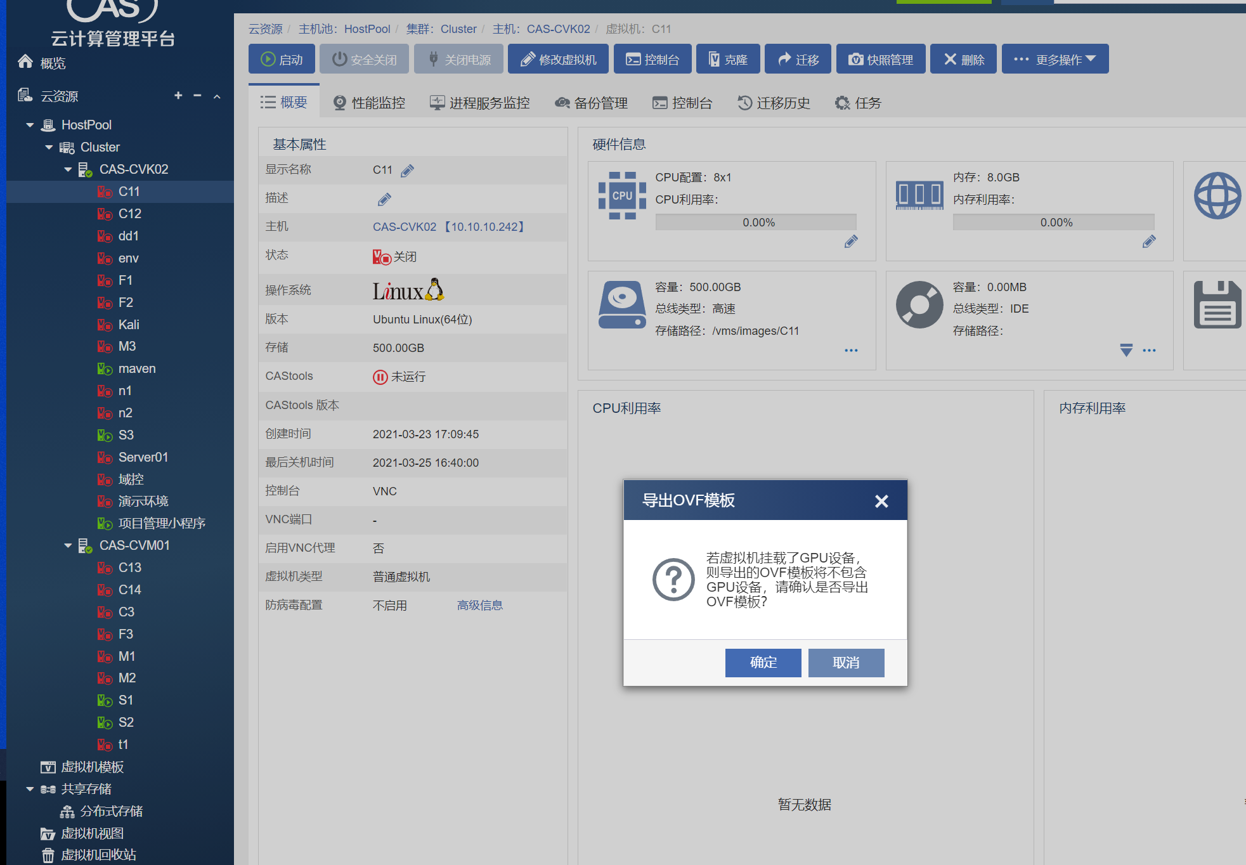Confirm OVF export with 确定 button

tap(763, 663)
